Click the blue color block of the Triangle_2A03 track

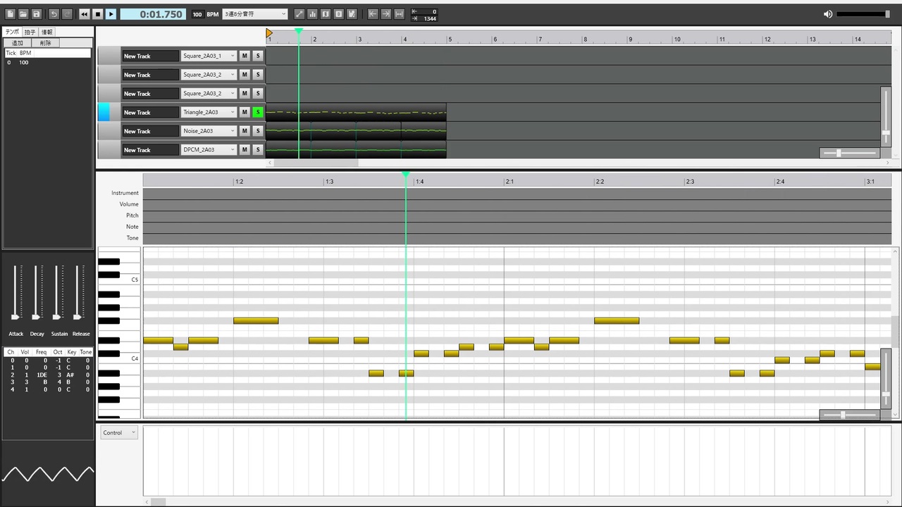click(x=104, y=112)
